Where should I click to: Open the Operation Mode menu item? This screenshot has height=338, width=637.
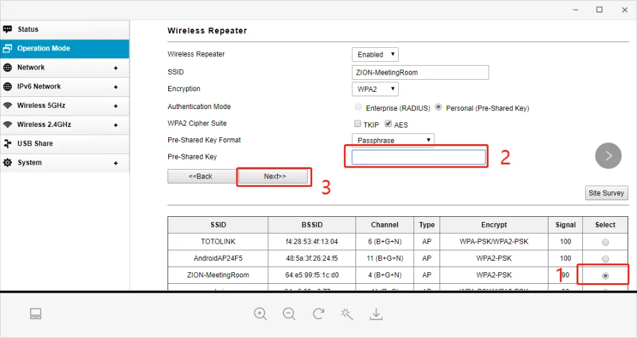(64, 49)
